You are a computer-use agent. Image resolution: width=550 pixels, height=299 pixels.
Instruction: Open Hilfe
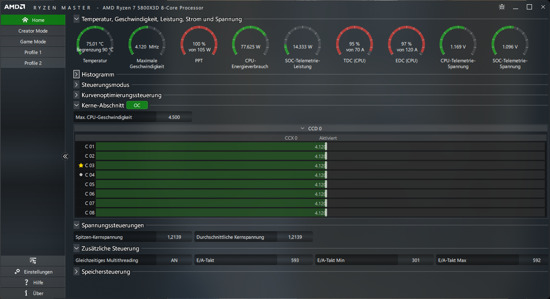point(33,282)
